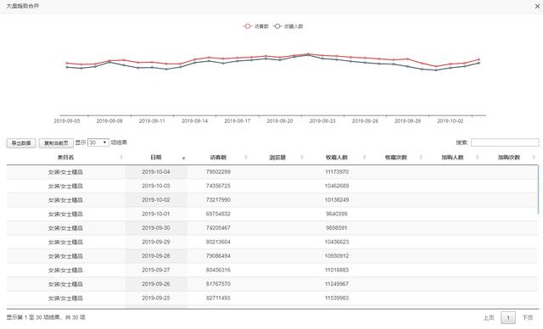
Task: Close the 大盘趋势合并 dialog
Action: tap(537, 6)
